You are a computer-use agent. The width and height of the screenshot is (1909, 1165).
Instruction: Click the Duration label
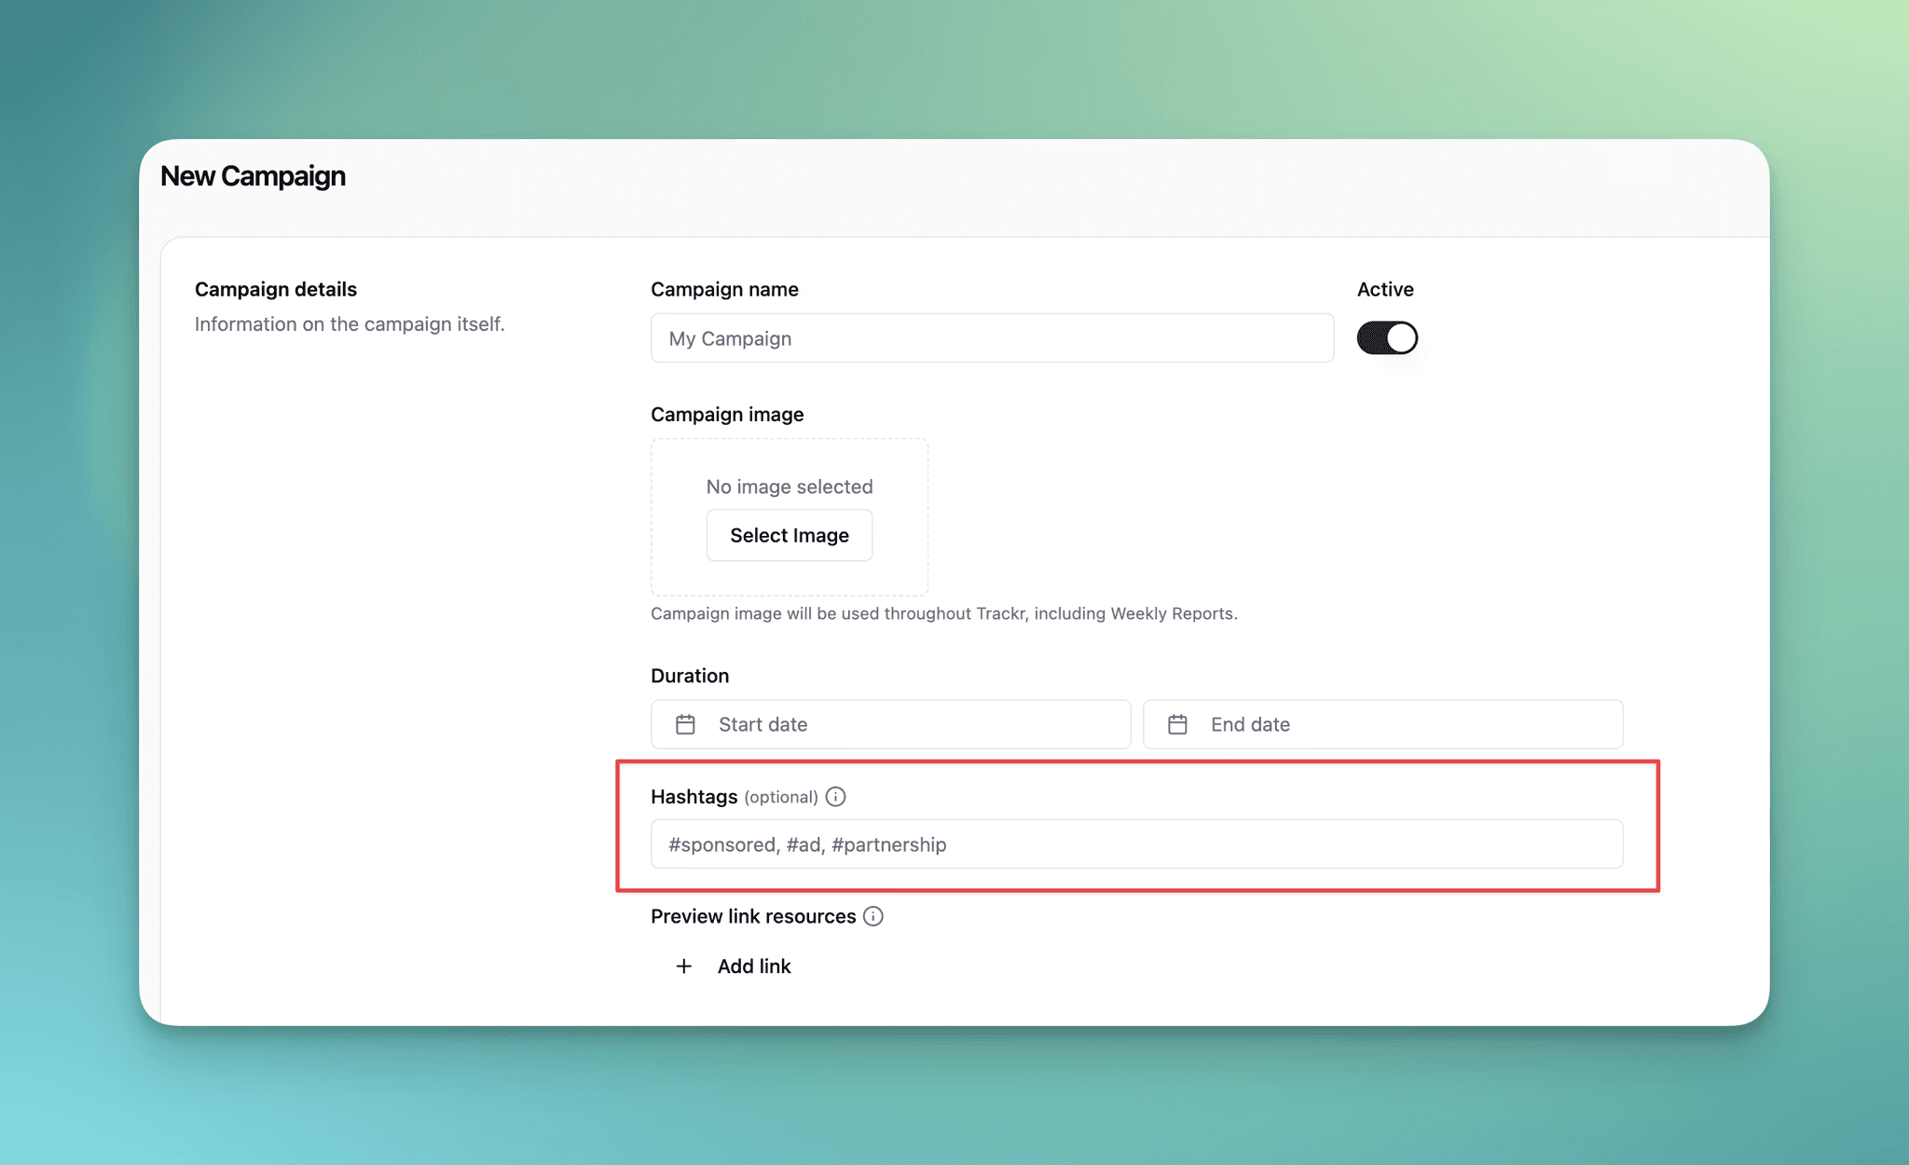(x=690, y=676)
